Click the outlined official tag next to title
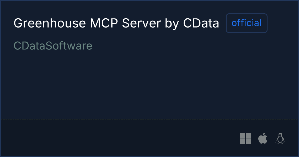The width and height of the screenshot is (299, 157). pos(247,23)
